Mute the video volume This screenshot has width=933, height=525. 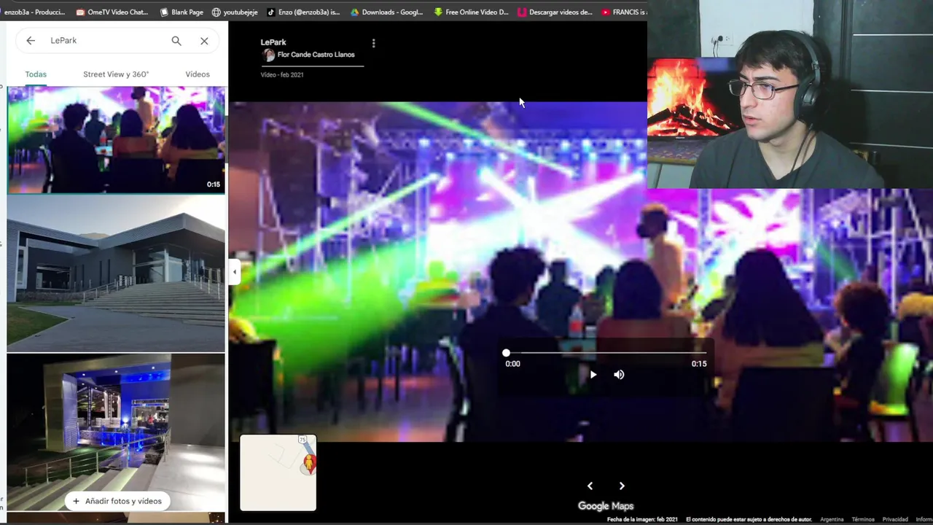coord(619,375)
